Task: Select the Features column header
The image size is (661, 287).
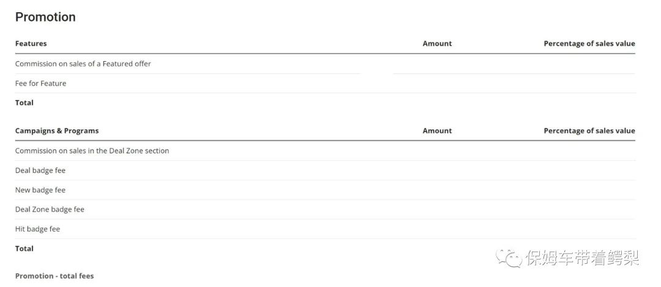Action: 31,43
